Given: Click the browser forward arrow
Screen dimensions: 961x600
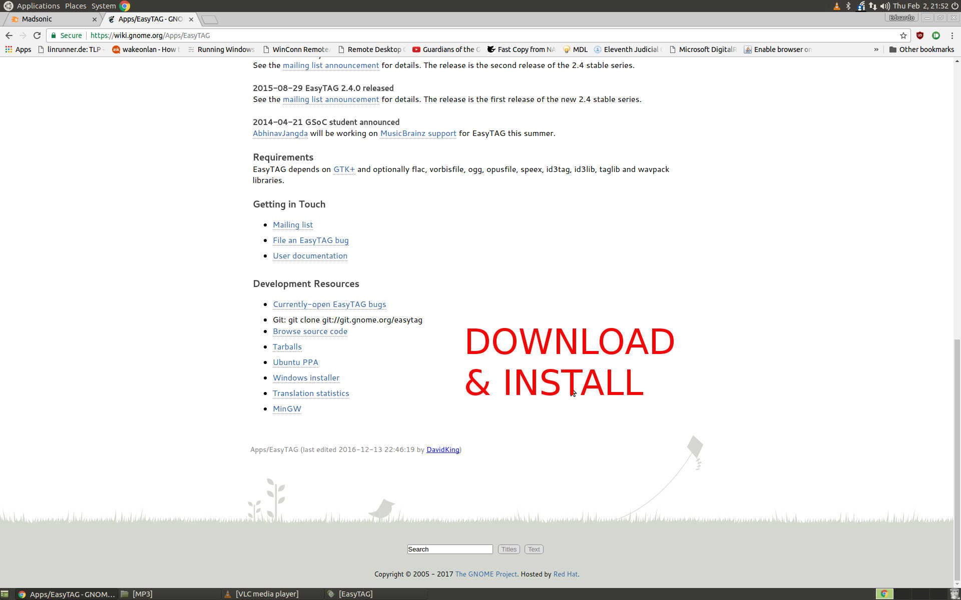Looking at the screenshot, I should (x=23, y=35).
